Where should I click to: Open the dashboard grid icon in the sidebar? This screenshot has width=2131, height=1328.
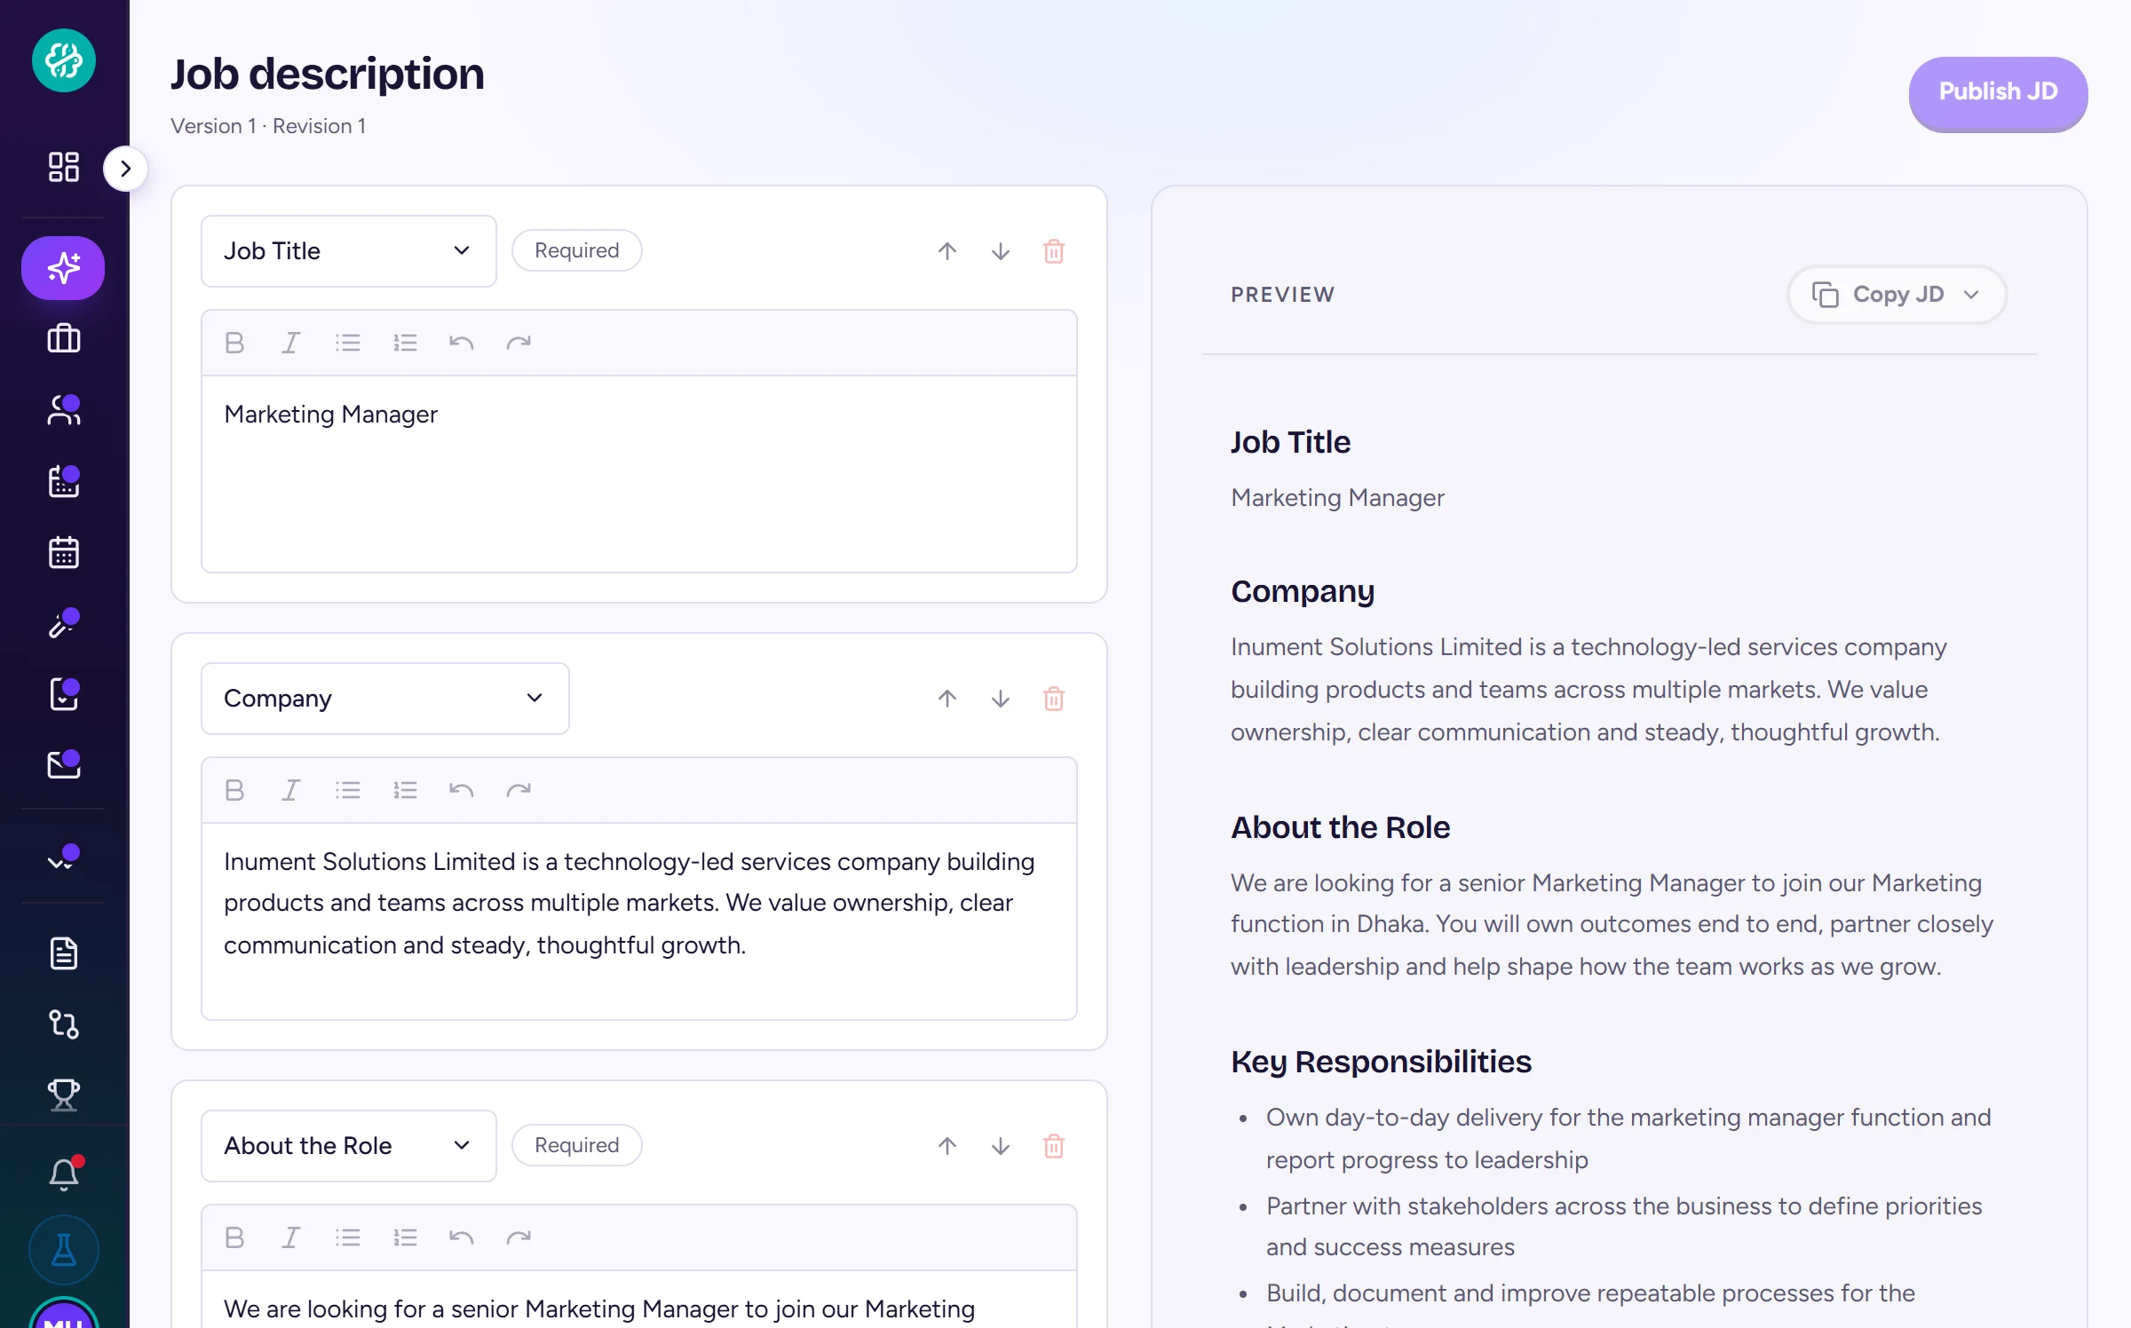coord(64,167)
